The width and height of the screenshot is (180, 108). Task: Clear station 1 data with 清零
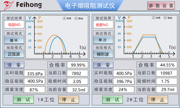(14, 65)
